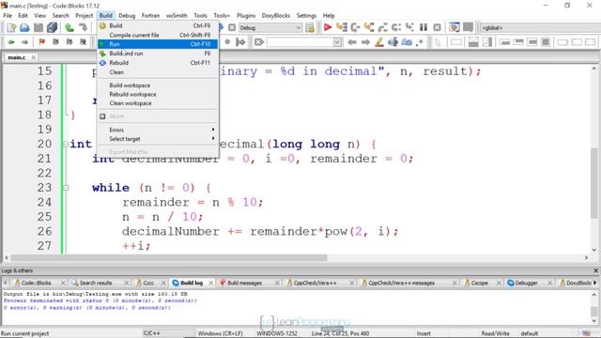Viewport: 601px width, 338px height.
Task: Click the Save all files icon
Action: pos(53,27)
